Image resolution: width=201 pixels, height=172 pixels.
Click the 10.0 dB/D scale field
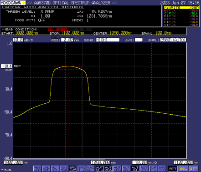[18, 40]
